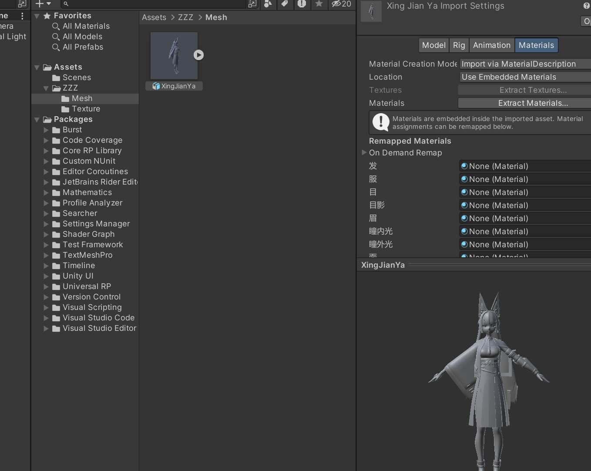Expand the XingJianYa asset with the arrow button

(x=198, y=55)
